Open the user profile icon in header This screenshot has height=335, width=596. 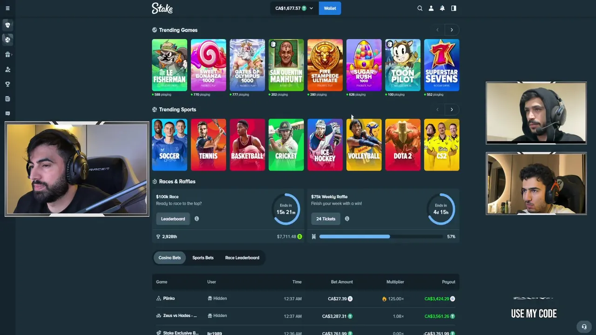pyautogui.click(x=431, y=8)
